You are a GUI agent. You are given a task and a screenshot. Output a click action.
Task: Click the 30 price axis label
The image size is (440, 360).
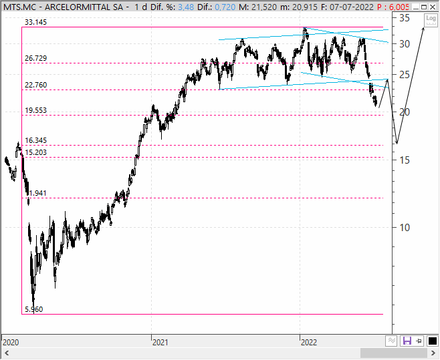coord(405,44)
